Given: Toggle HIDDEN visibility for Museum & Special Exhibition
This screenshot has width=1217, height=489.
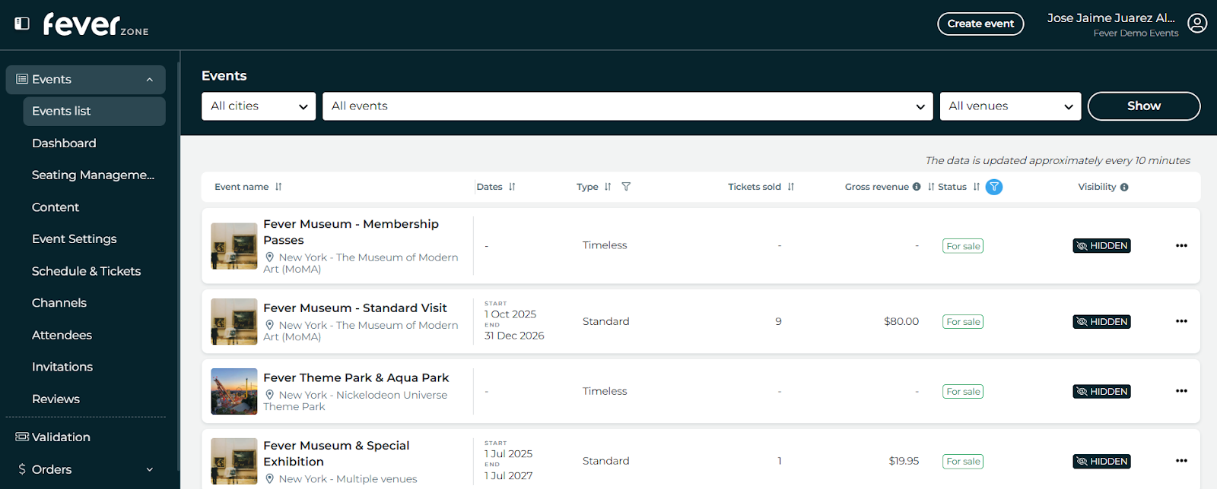Looking at the screenshot, I should [x=1101, y=462].
